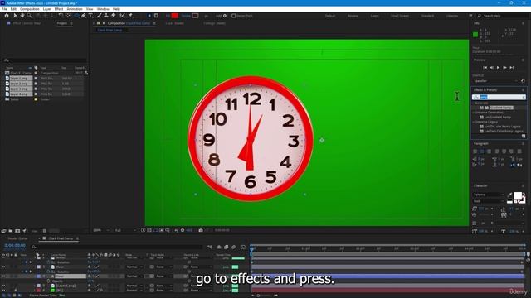This screenshot has width=531, height=298.
Task: Select the Hand tool
Action: pyautogui.click(x=22, y=16)
